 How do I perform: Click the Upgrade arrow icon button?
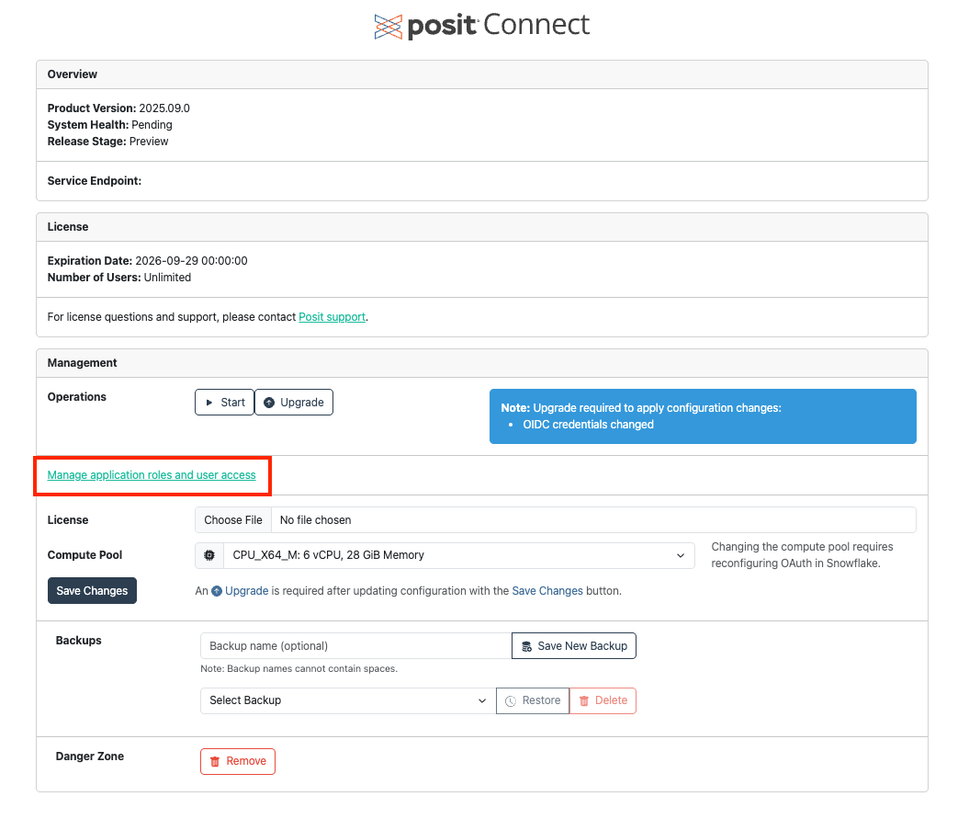coord(269,403)
